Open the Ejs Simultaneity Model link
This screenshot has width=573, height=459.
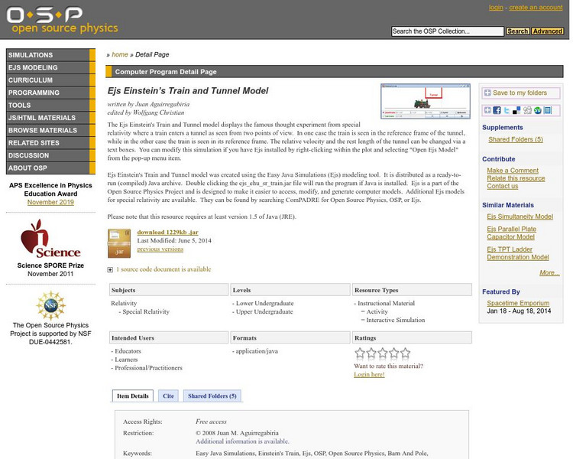520,216
